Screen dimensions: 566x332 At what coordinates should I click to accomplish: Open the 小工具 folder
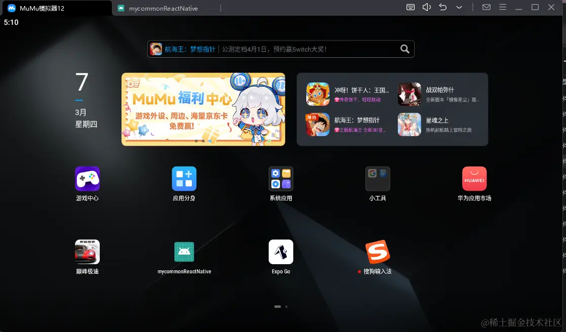click(378, 179)
